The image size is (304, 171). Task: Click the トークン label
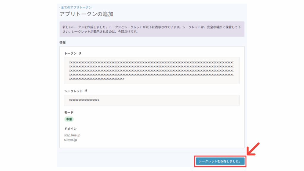click(x=70, y=53)
